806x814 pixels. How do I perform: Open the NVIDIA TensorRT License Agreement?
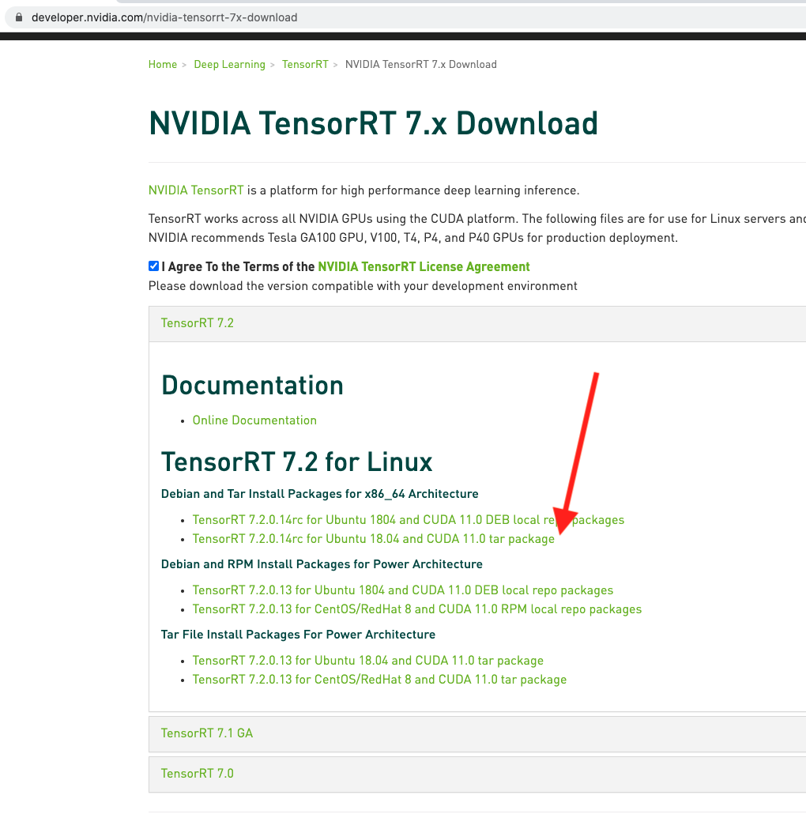click(x=424, y=267)
